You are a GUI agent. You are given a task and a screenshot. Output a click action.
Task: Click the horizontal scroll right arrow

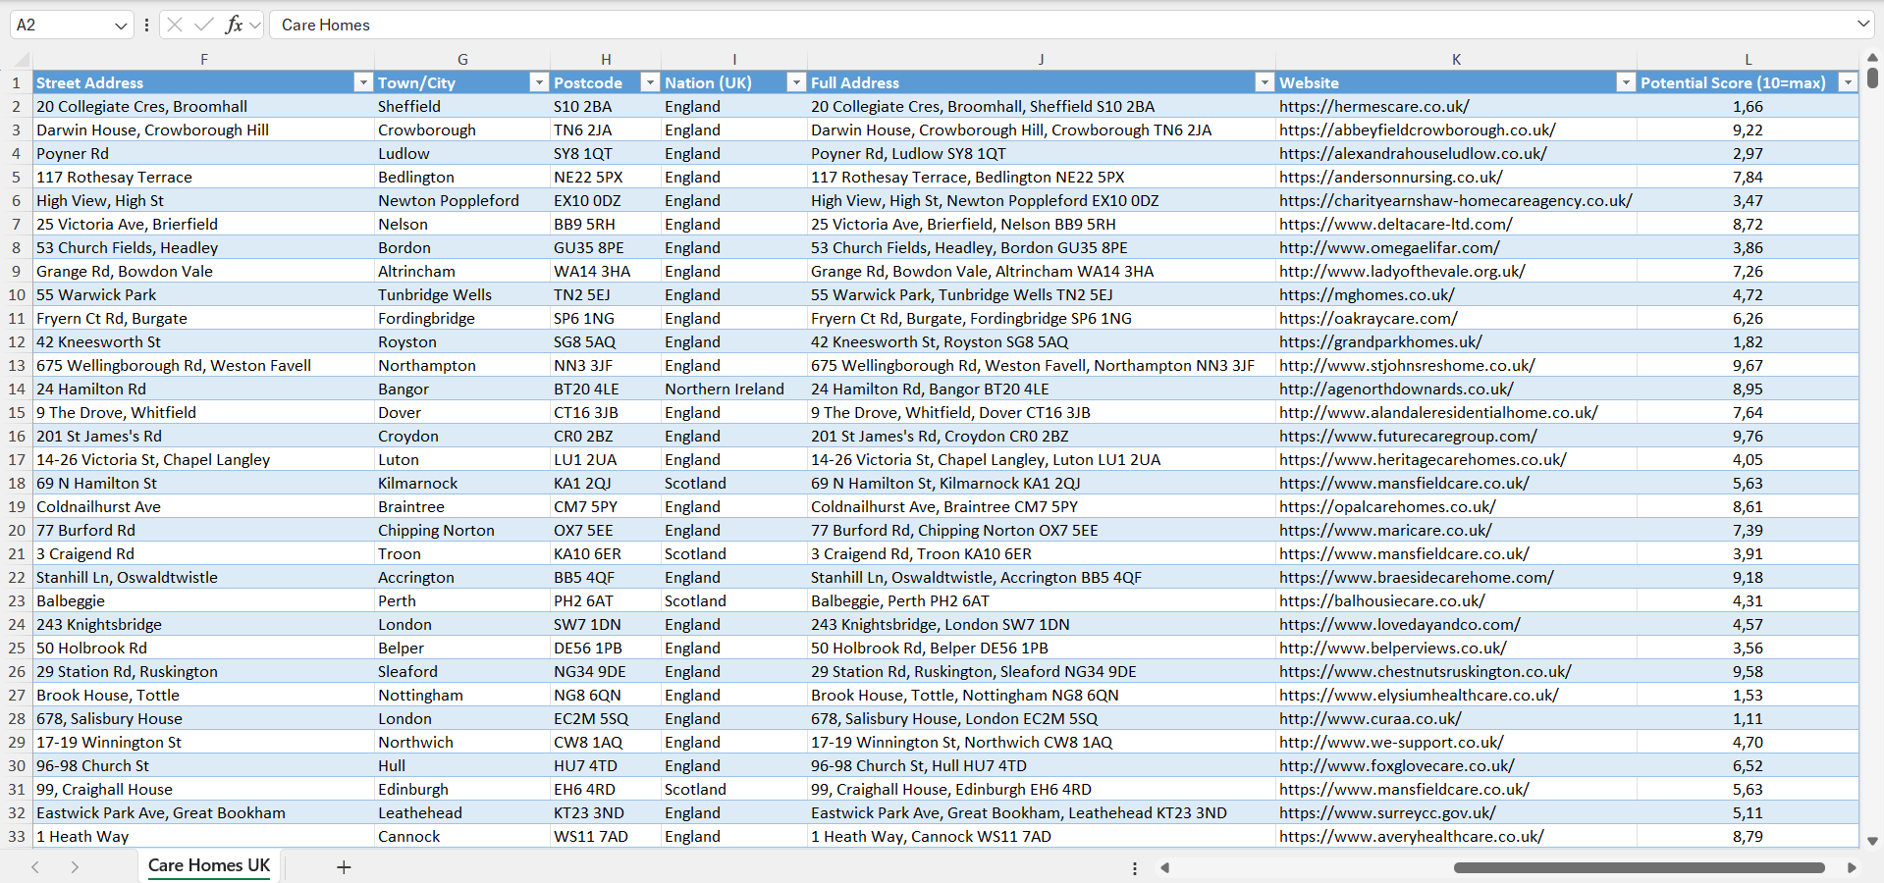pos(1852,867)
